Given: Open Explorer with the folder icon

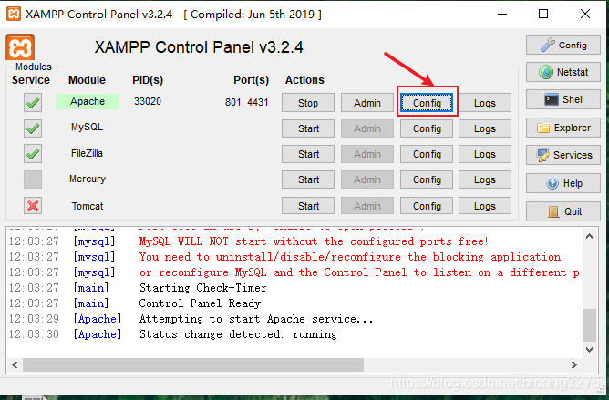Looking at the screenshot, I should point(563,128).
